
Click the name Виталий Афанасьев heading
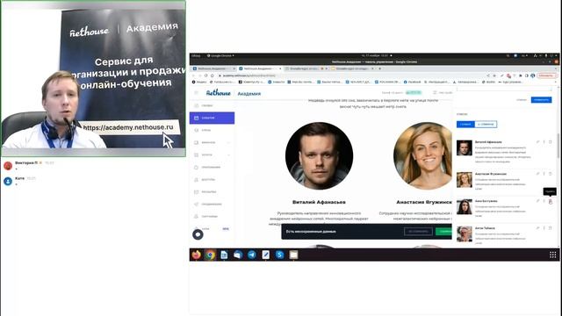click(x=319, y=202)
